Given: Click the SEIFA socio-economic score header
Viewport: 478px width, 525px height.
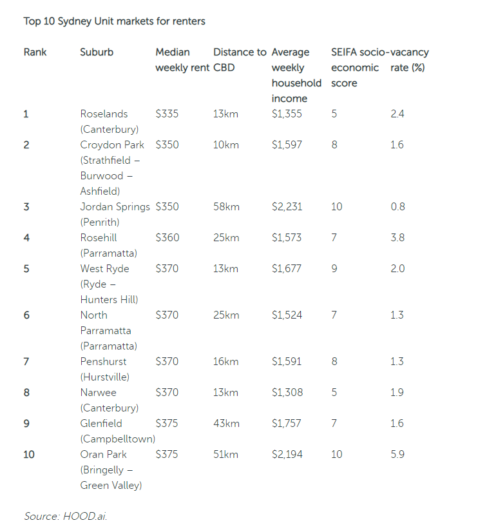Looking at the screenshot, I should point(360,68).
